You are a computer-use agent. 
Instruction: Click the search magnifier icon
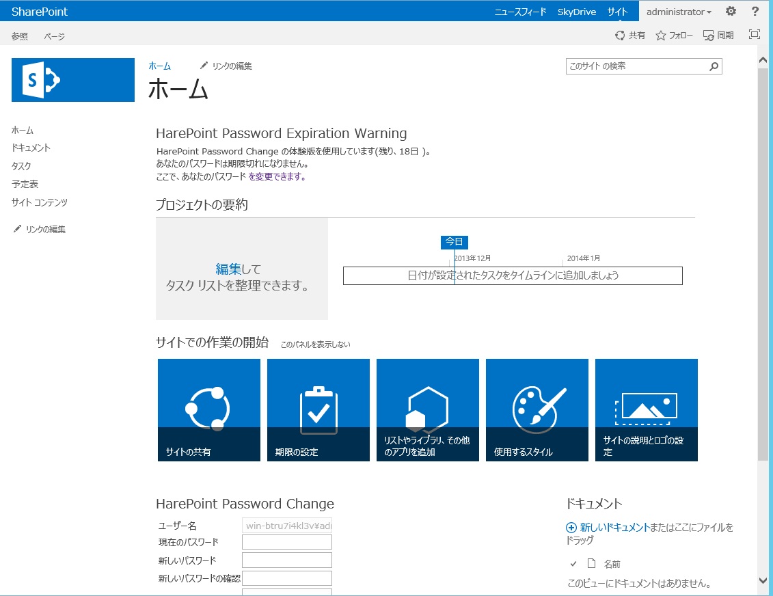tap(714, 66)
